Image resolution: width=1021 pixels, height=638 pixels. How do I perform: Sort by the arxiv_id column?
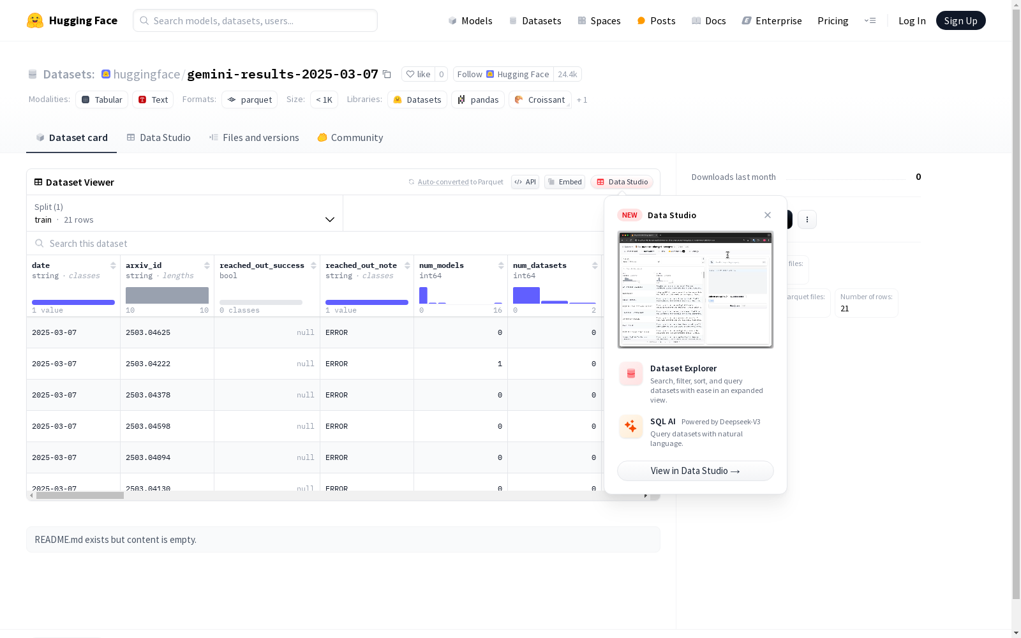coord(207,265)
